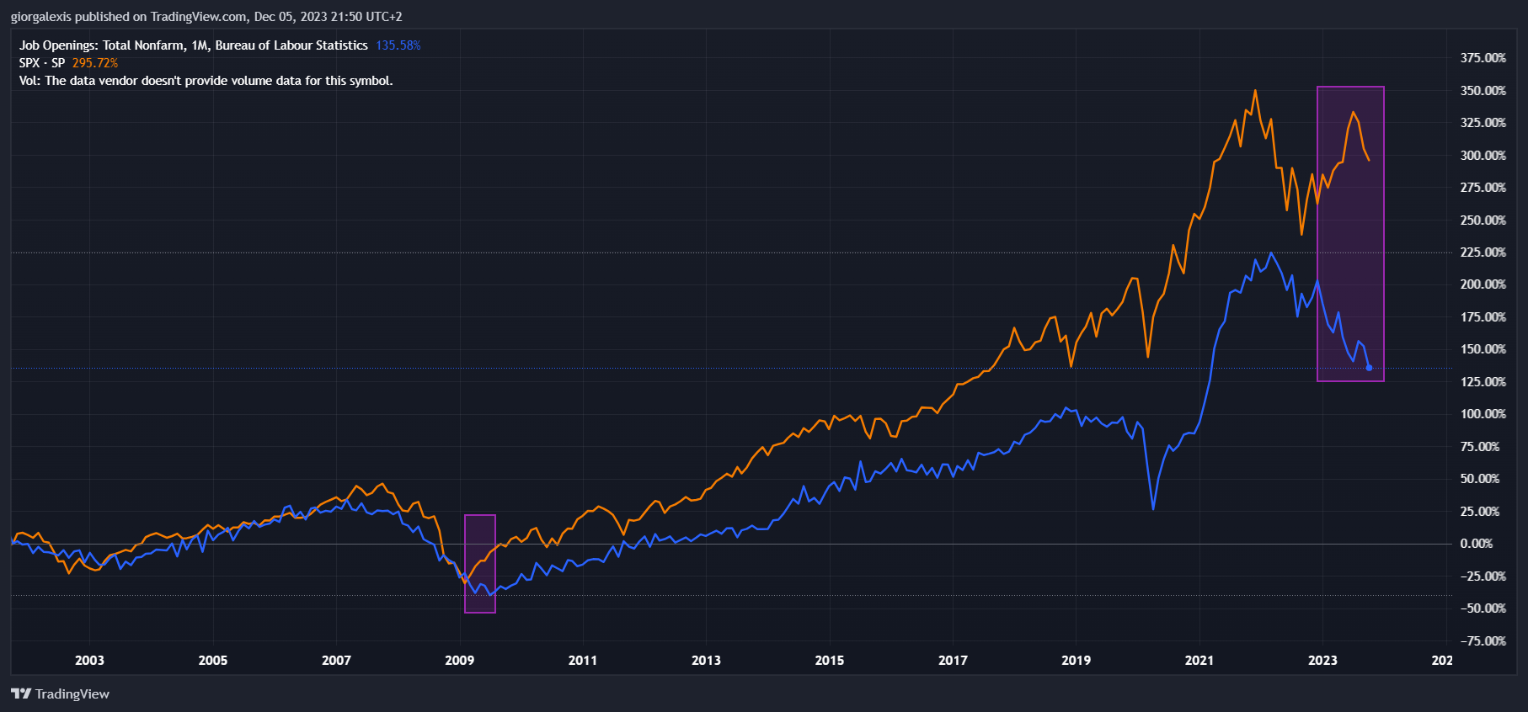Click the 25.00% price axis label
Viewport: 1528px width, 712px height.
click(x=1480, y=512)
